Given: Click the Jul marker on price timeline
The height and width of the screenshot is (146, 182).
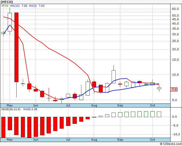Looking at the screenshot, I should point(68,105).
